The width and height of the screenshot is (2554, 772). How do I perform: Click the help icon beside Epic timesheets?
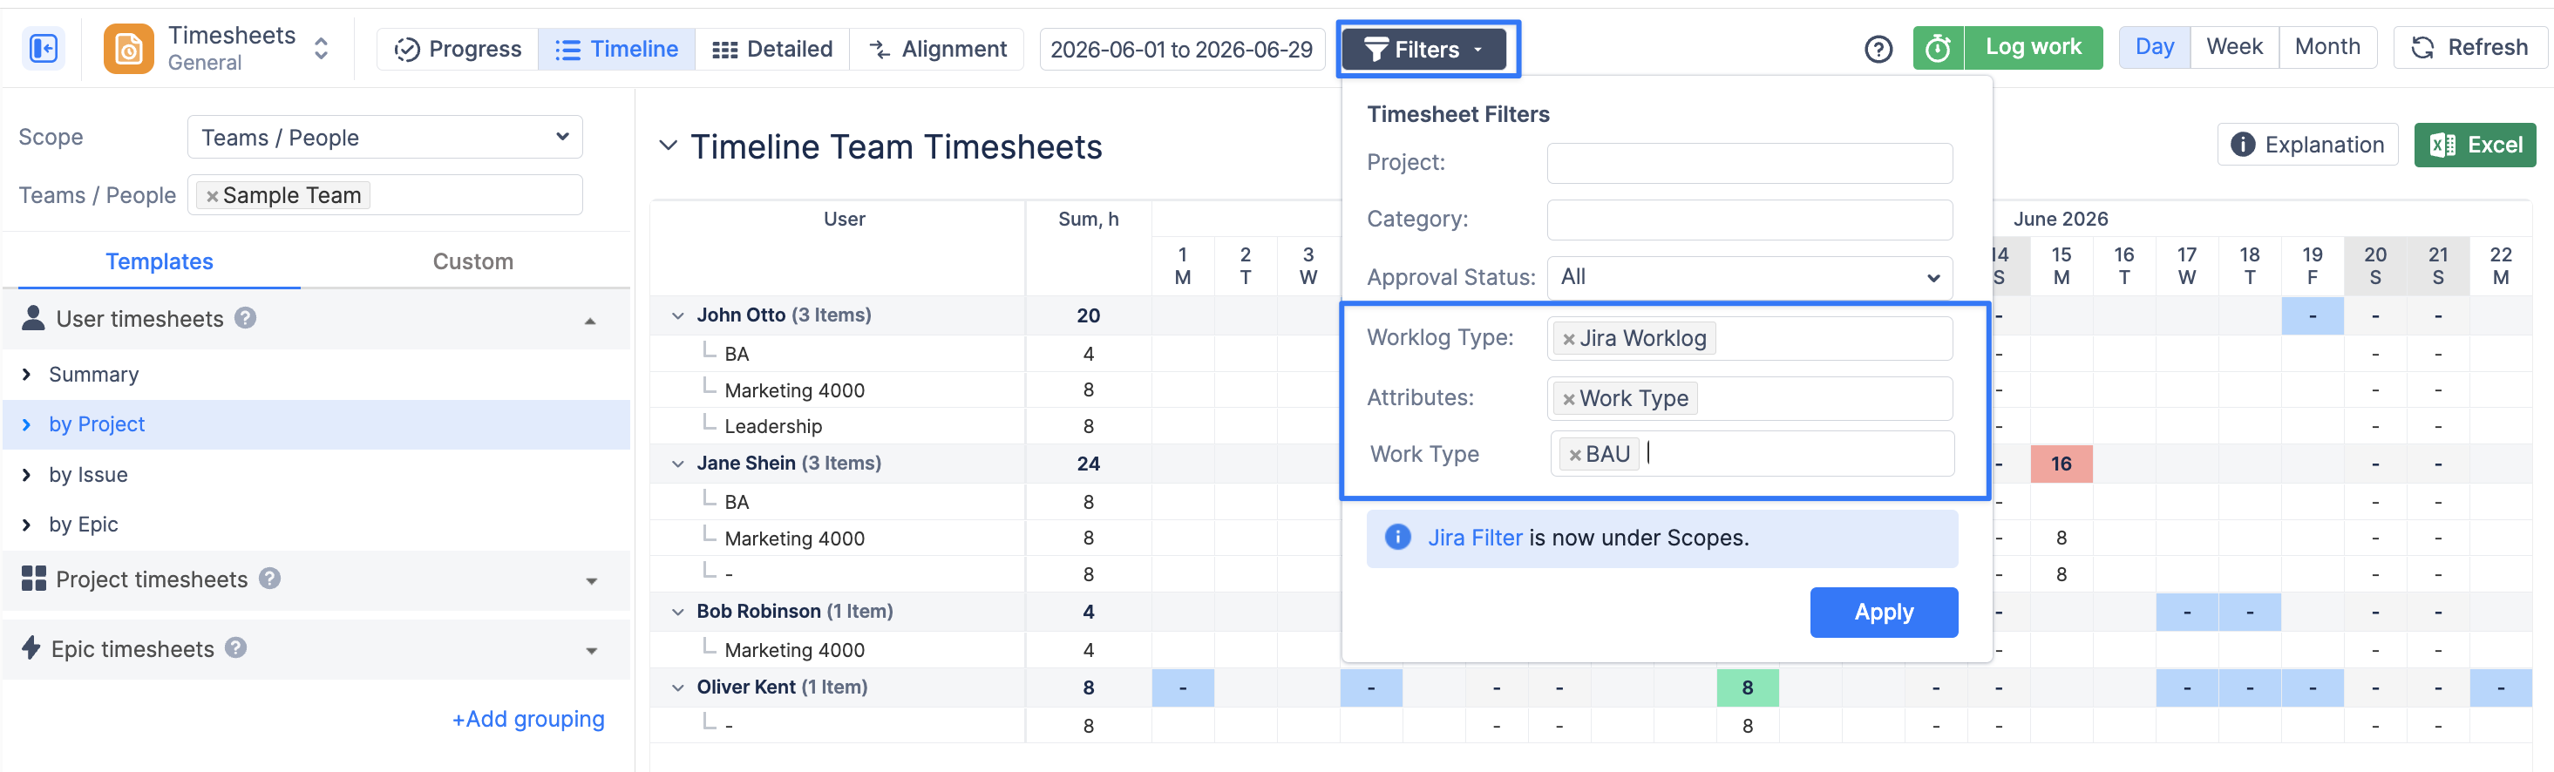[236, 648]
